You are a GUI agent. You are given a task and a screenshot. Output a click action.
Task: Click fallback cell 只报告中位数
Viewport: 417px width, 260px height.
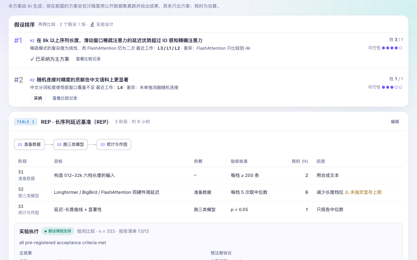(330, 210)
